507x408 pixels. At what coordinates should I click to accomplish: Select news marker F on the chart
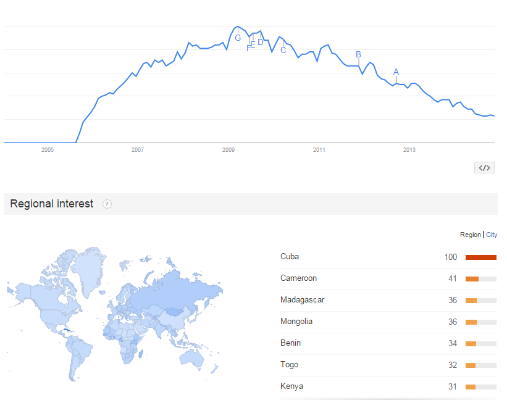[248, 49]
